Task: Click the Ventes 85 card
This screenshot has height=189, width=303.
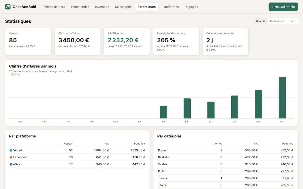Action: point(28,41)
